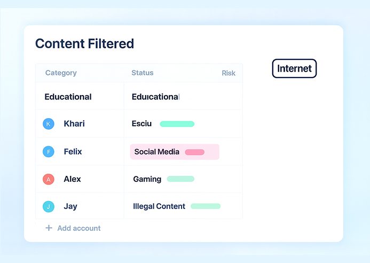Toggle the green Gaming status pill

(x=180, y=179)
